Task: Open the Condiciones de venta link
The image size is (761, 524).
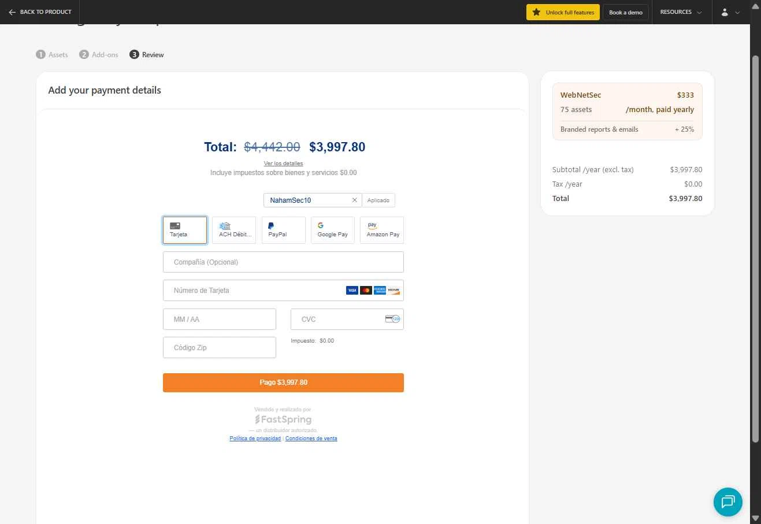Action: click(311, 438)
